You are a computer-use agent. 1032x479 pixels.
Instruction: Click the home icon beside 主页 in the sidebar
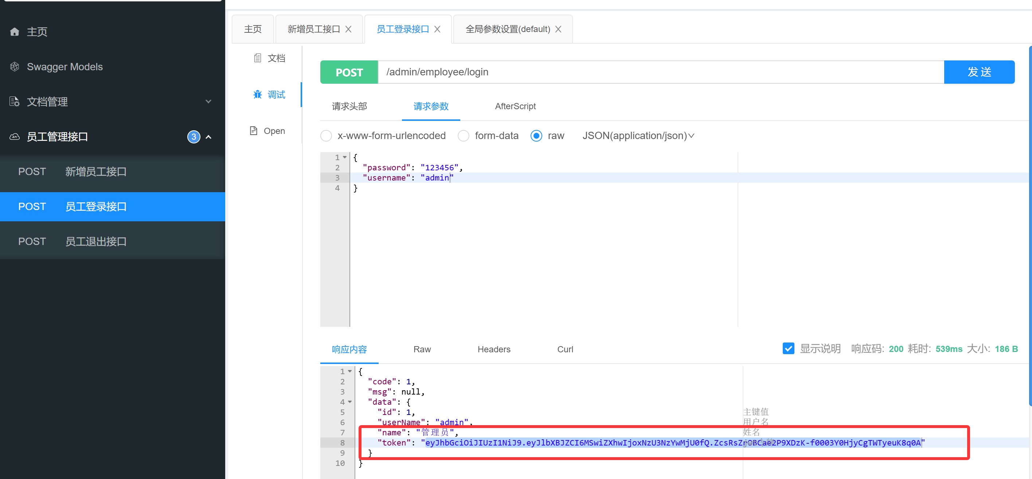pyautogui.click(x=15, y=32)
